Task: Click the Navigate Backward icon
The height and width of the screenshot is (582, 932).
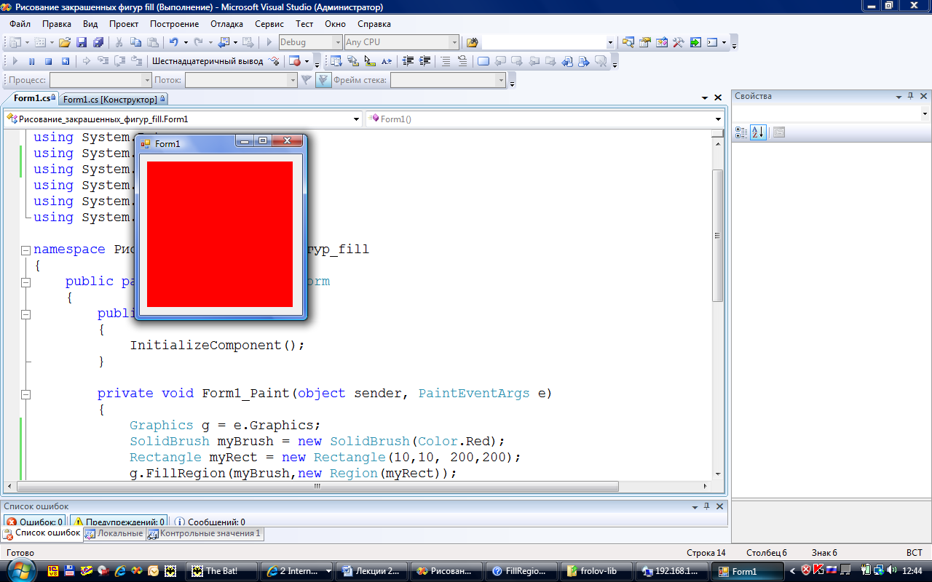Action: pyautogui.click(x=222, y=42)
